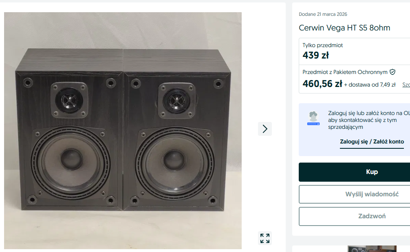Open the seller banner thumbnail below buttons
This screenshot has width=410, height=252.
tap(372, 249)
